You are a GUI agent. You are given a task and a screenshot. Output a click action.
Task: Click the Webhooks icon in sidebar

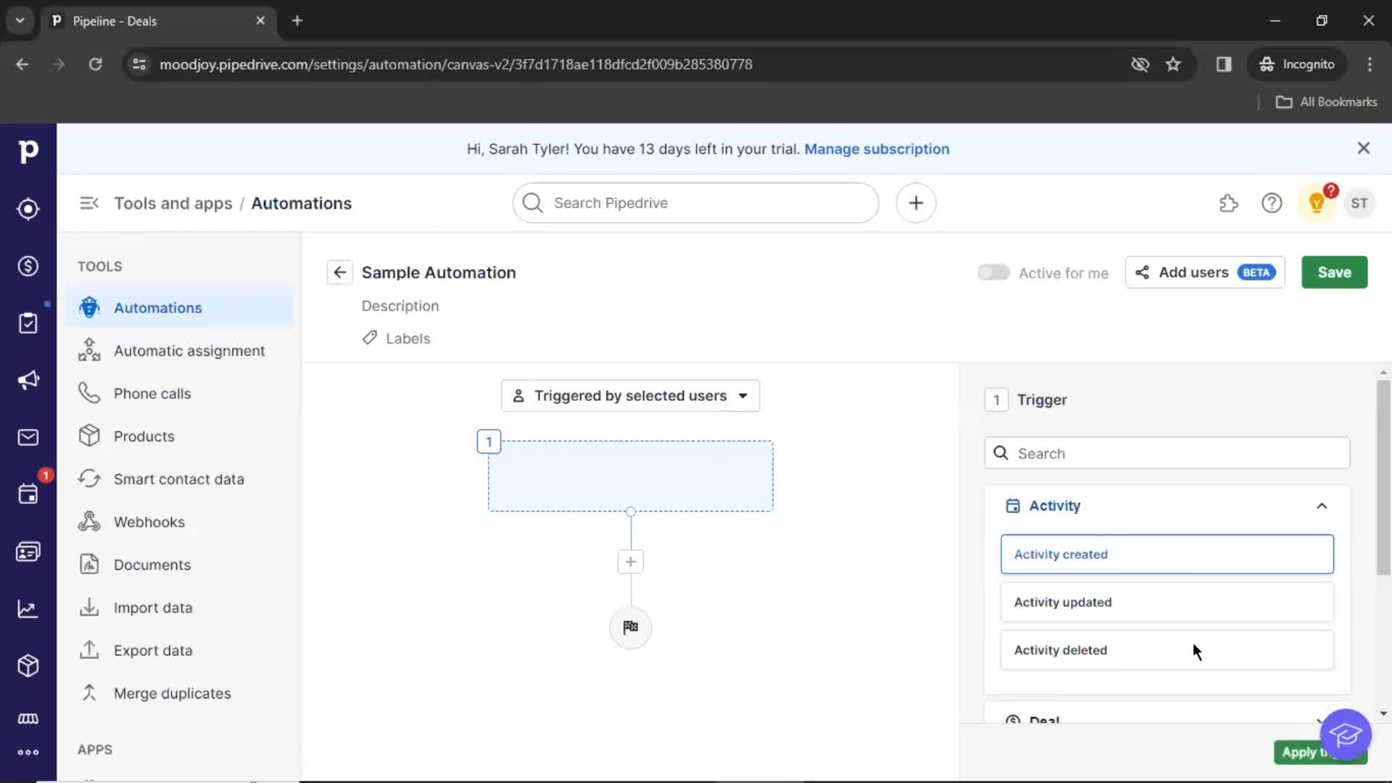click(x=89, y=522)
